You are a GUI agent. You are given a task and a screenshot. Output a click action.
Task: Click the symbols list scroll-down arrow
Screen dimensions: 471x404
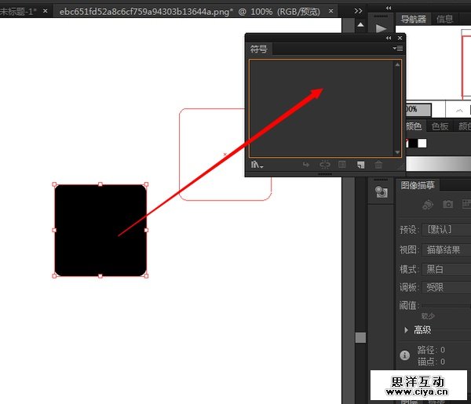pyautogui.click(x=397, y=152)
